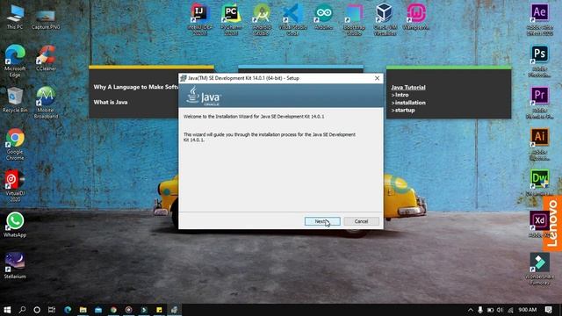Open Oracle VM VirtualBox shortcut
The width and height of the screenshot is (562, 316).
tap(385, 19)
